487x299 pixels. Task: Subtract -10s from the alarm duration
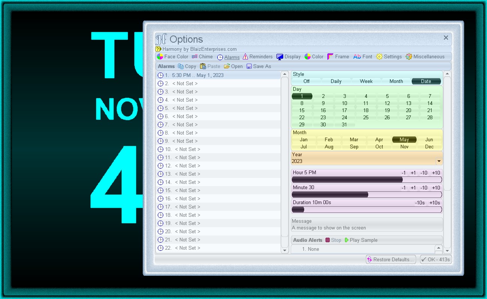[x=420, y=203]
